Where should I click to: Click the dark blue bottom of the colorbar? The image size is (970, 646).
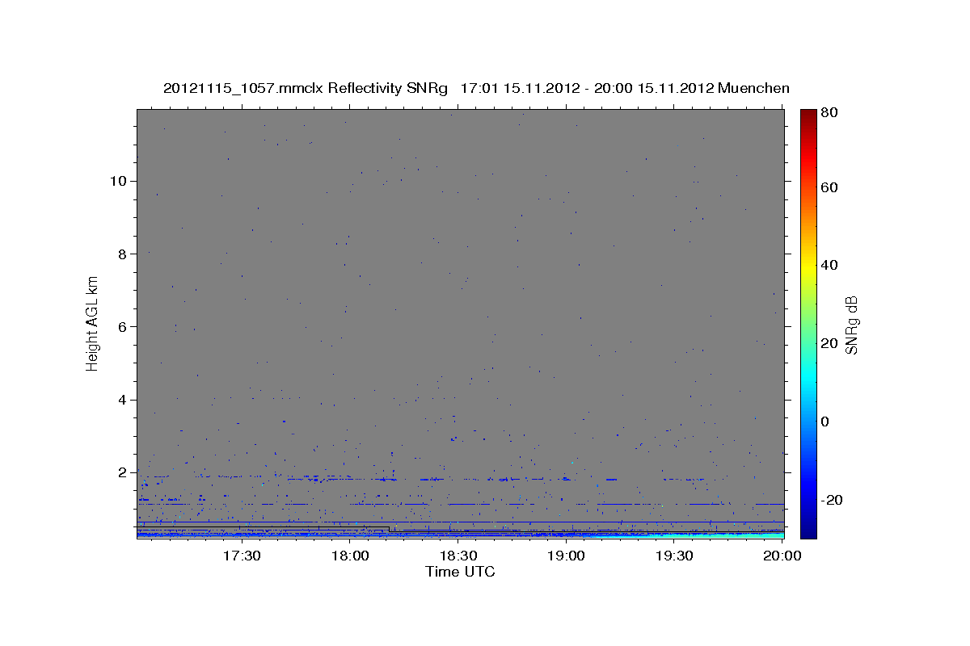point(809,533)
